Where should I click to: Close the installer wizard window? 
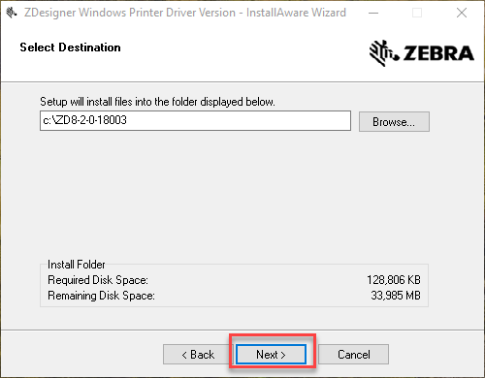(x=462, y=13)
